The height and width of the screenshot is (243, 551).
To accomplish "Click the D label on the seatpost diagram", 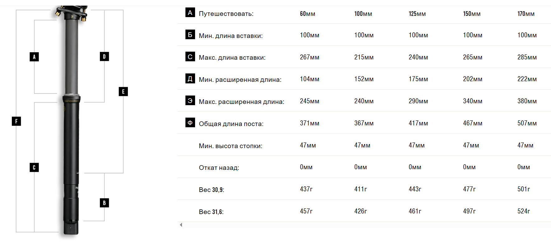I will click(104, 56).
